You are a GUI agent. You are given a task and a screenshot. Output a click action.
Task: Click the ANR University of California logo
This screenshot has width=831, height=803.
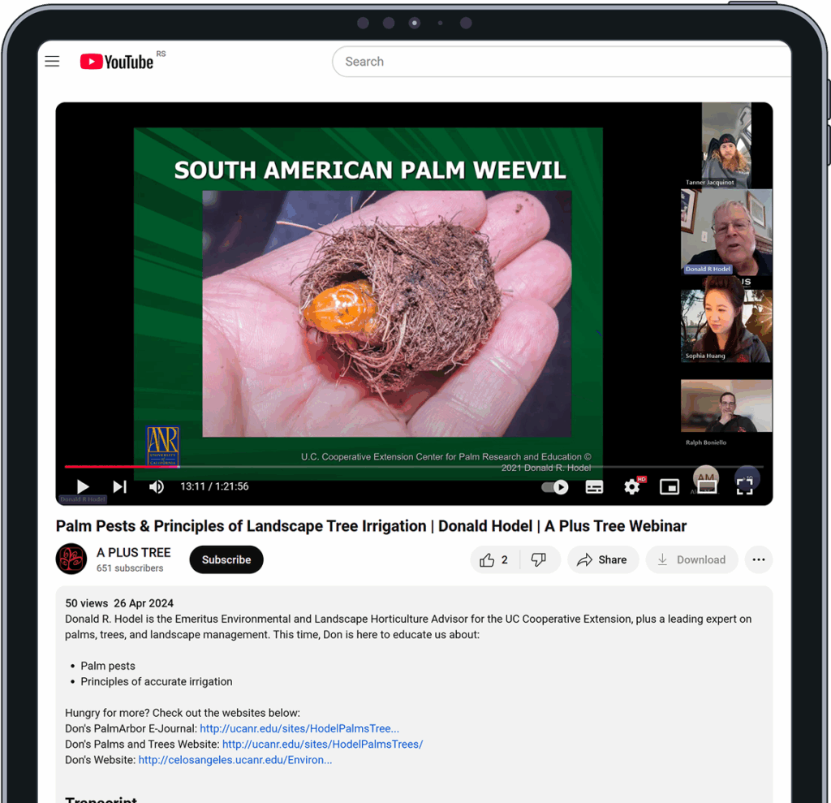point(162,446)
